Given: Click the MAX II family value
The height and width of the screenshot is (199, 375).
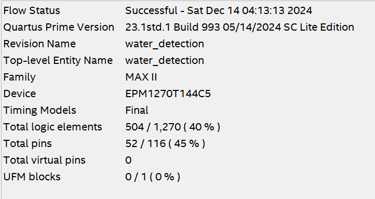Looking at the screenshot, I should [141, 77].
